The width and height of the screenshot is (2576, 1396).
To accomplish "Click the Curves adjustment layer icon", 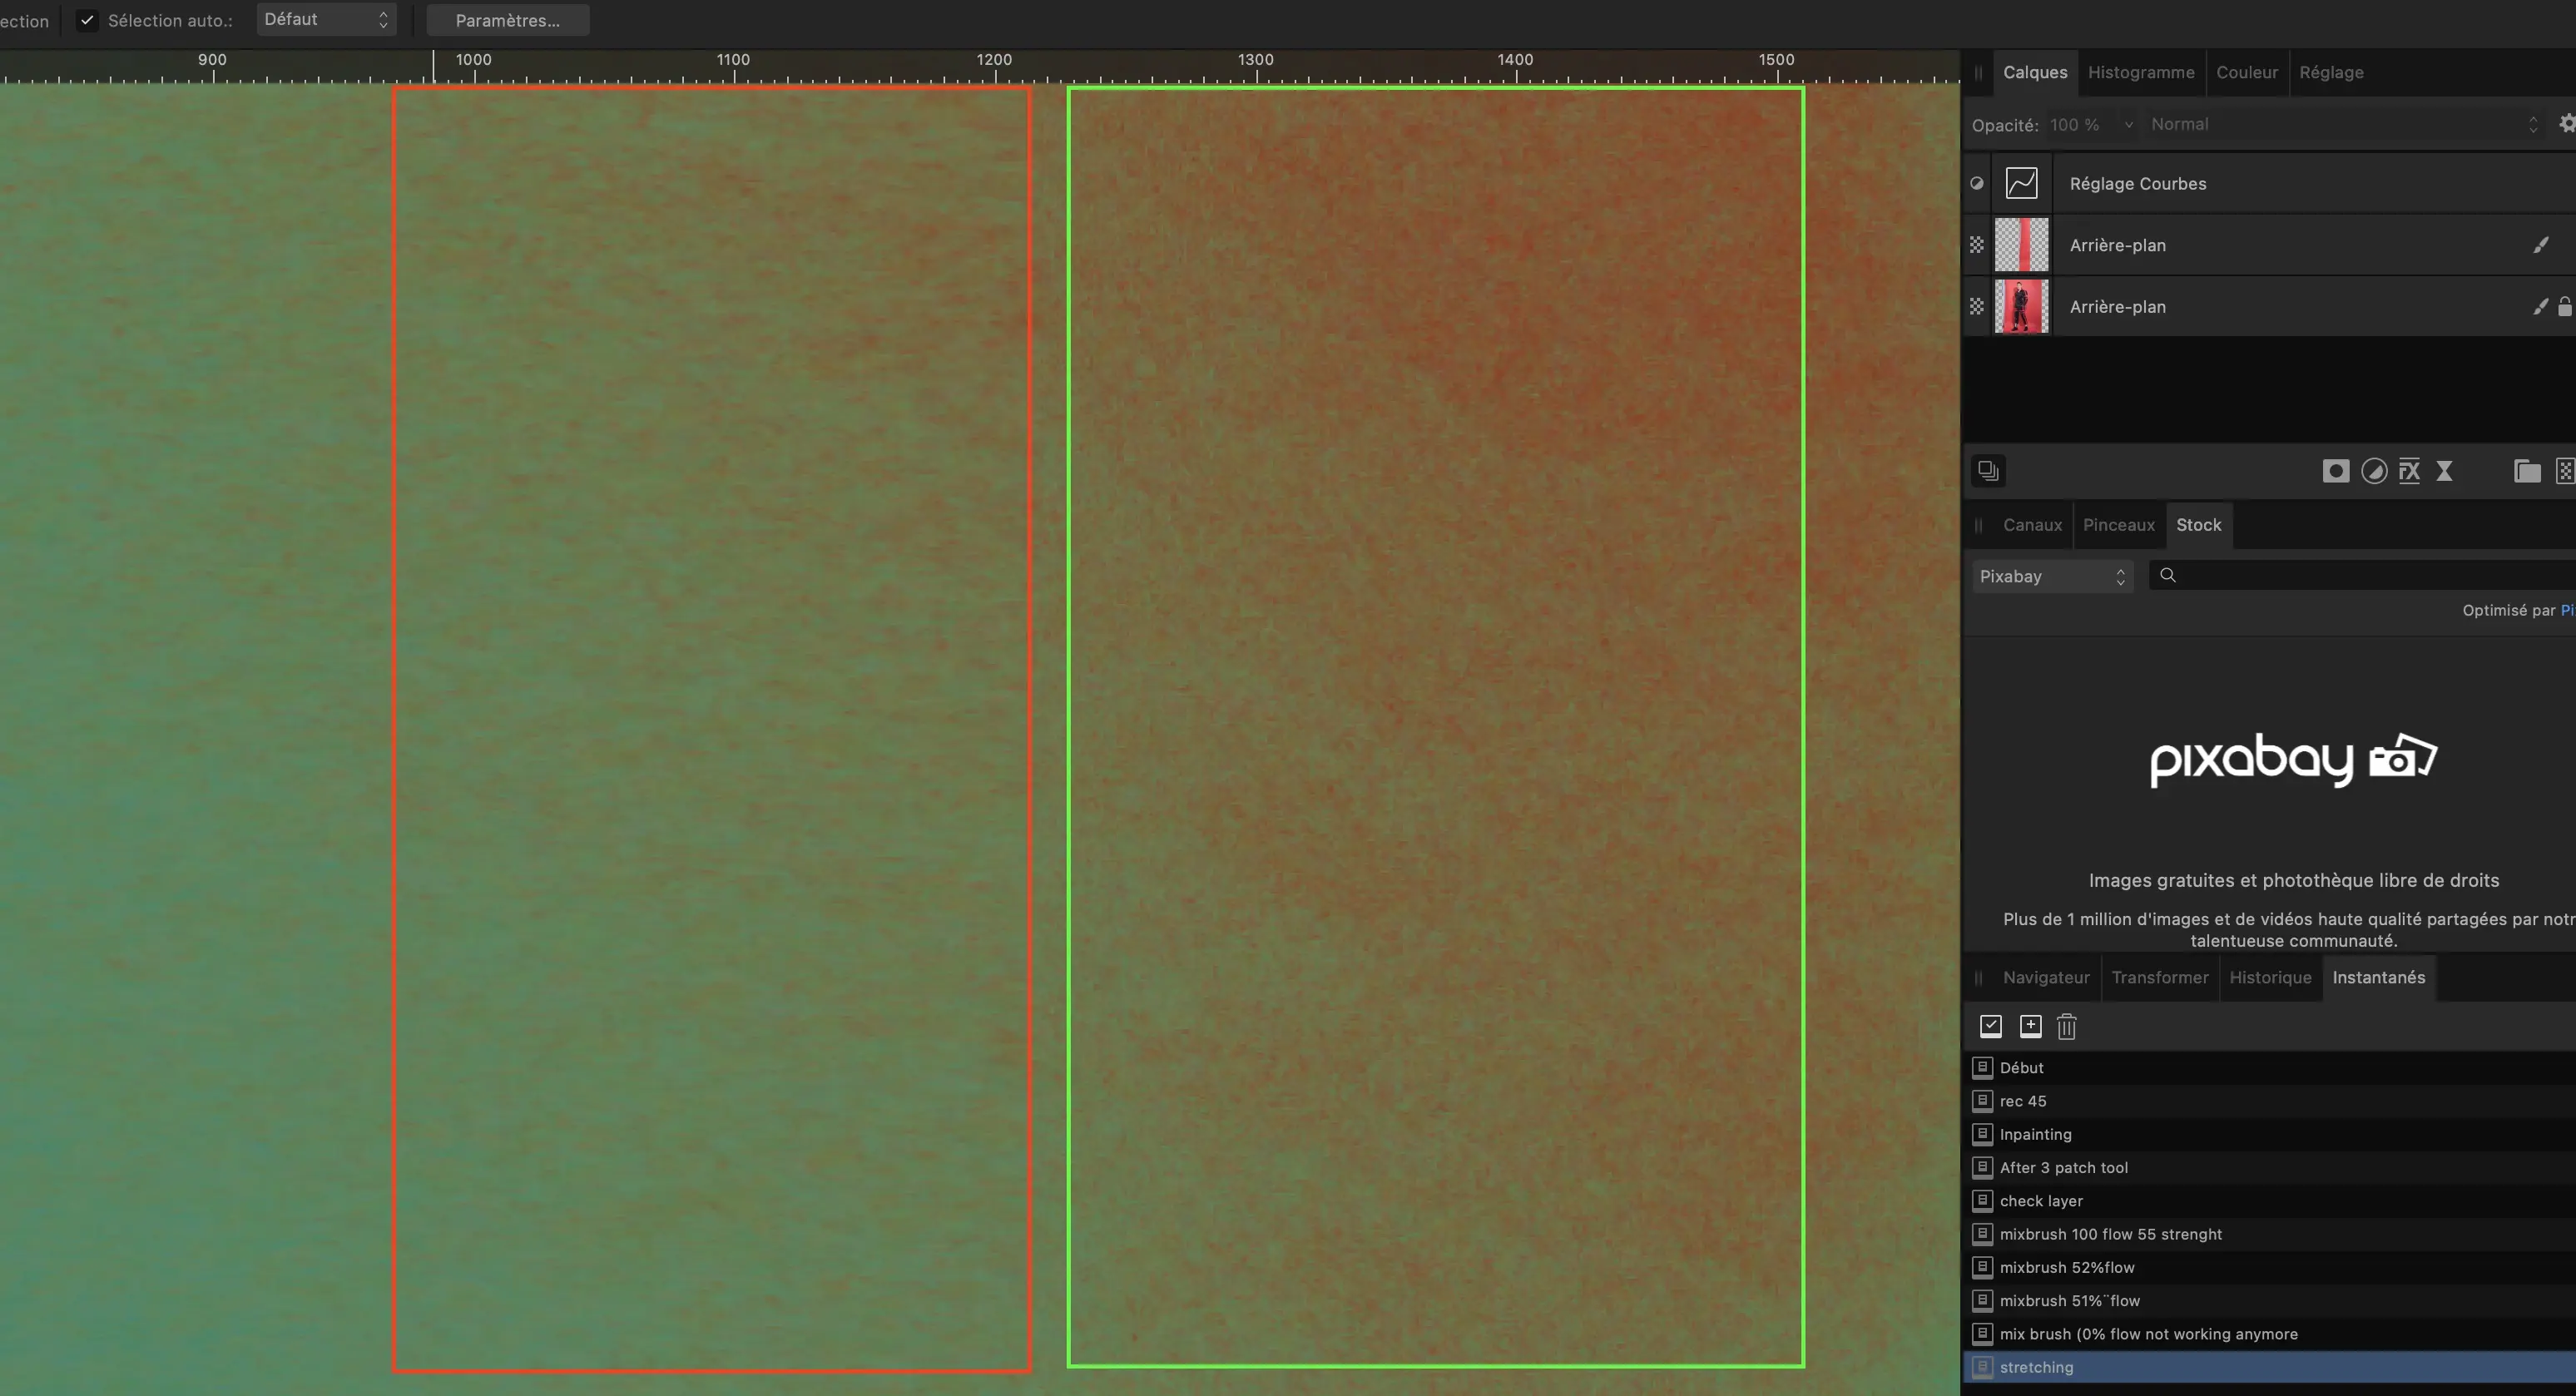I will [2021, 183].
